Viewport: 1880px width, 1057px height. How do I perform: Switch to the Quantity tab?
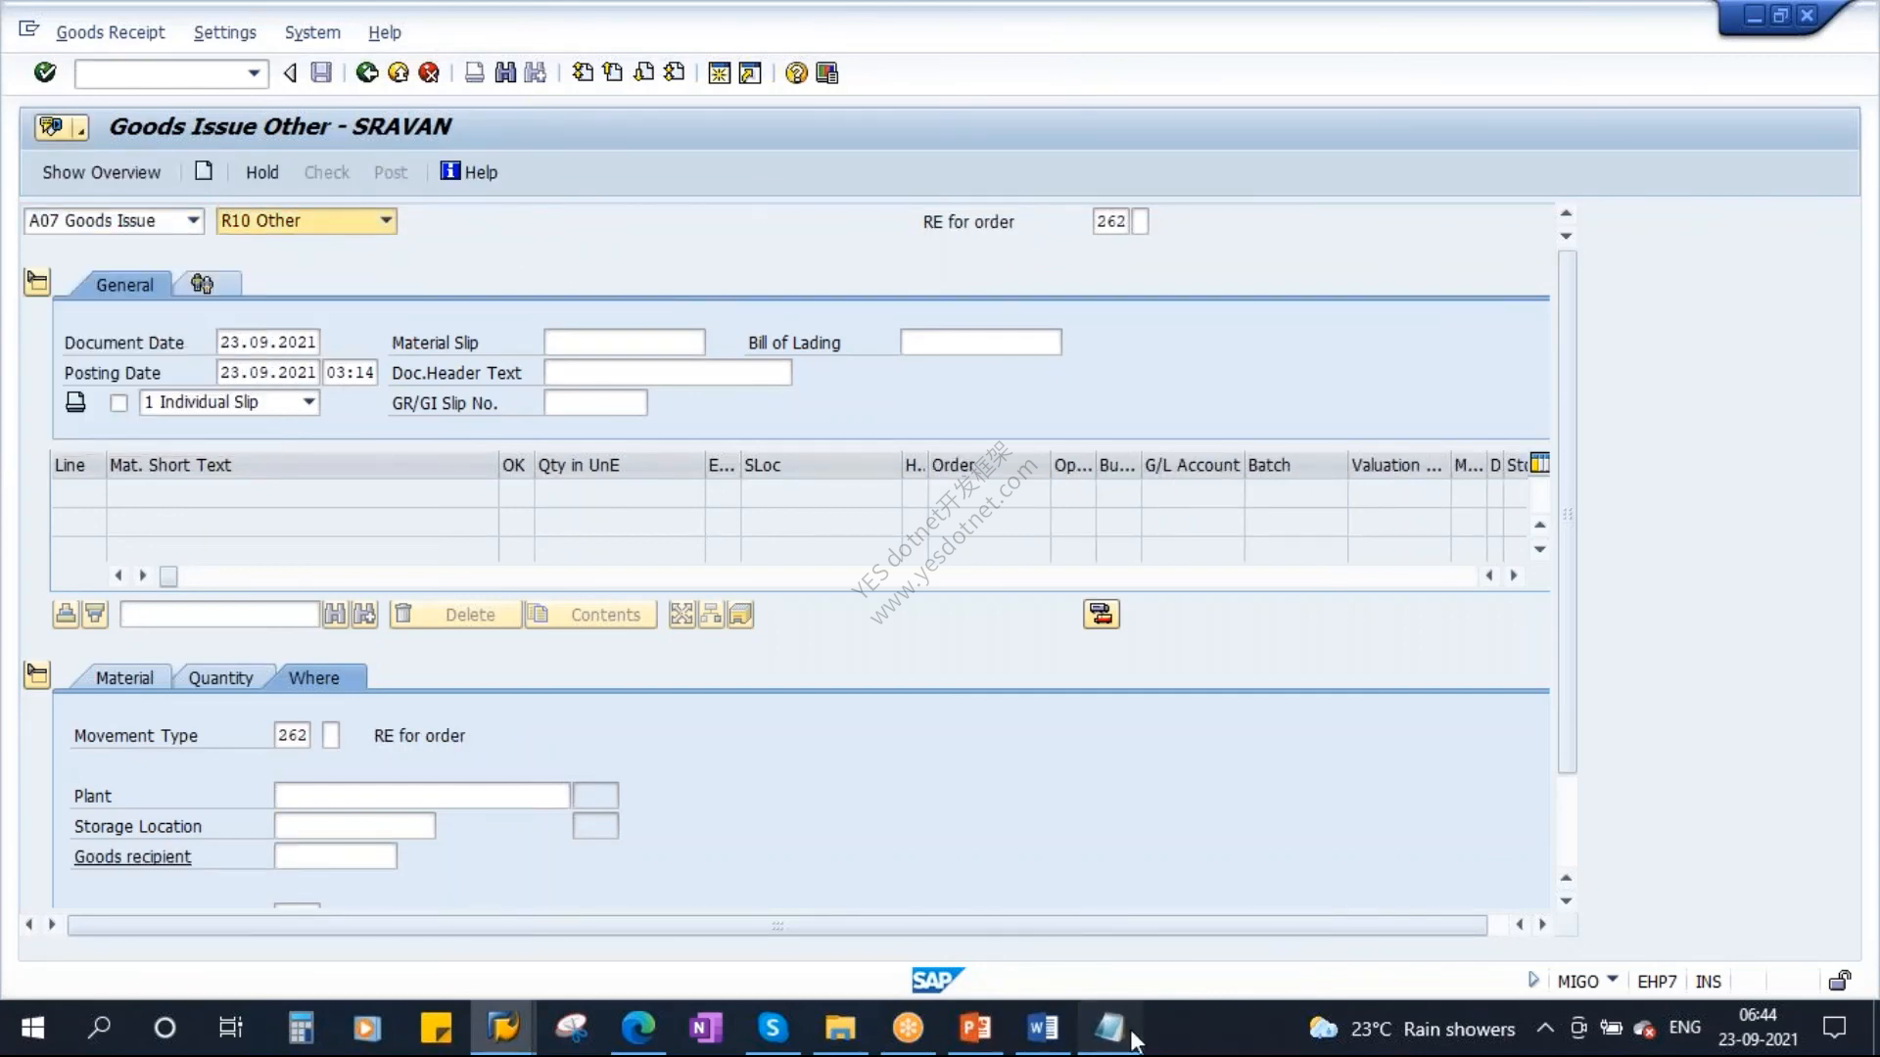coord(220,678)
